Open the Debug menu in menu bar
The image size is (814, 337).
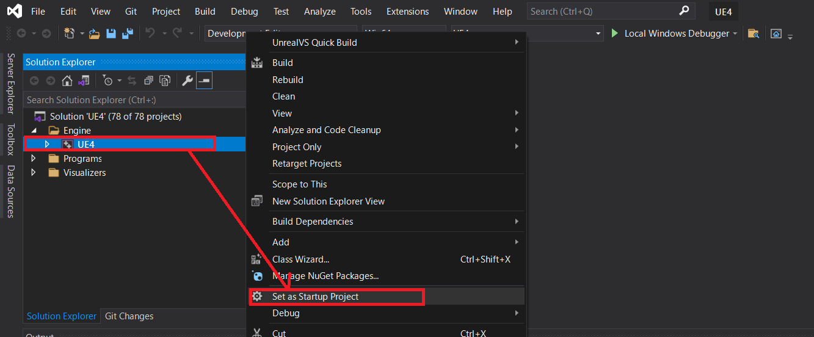[244, 11]
